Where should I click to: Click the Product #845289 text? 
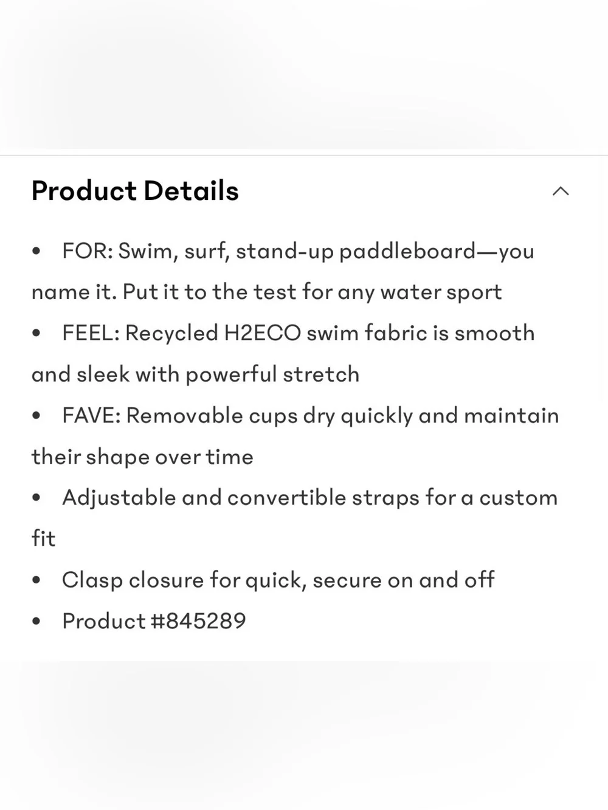click(x=154, y=621)
